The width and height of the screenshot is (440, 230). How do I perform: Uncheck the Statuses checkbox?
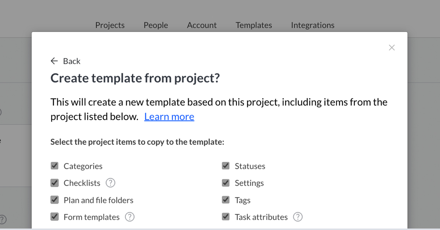tap(226, 166)
